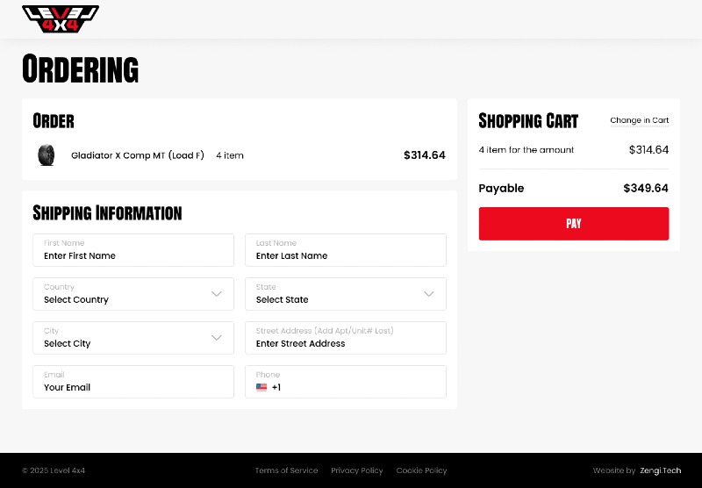Open the Terms of Service link
Screen dimensions: 702x488
pos(286,470)
